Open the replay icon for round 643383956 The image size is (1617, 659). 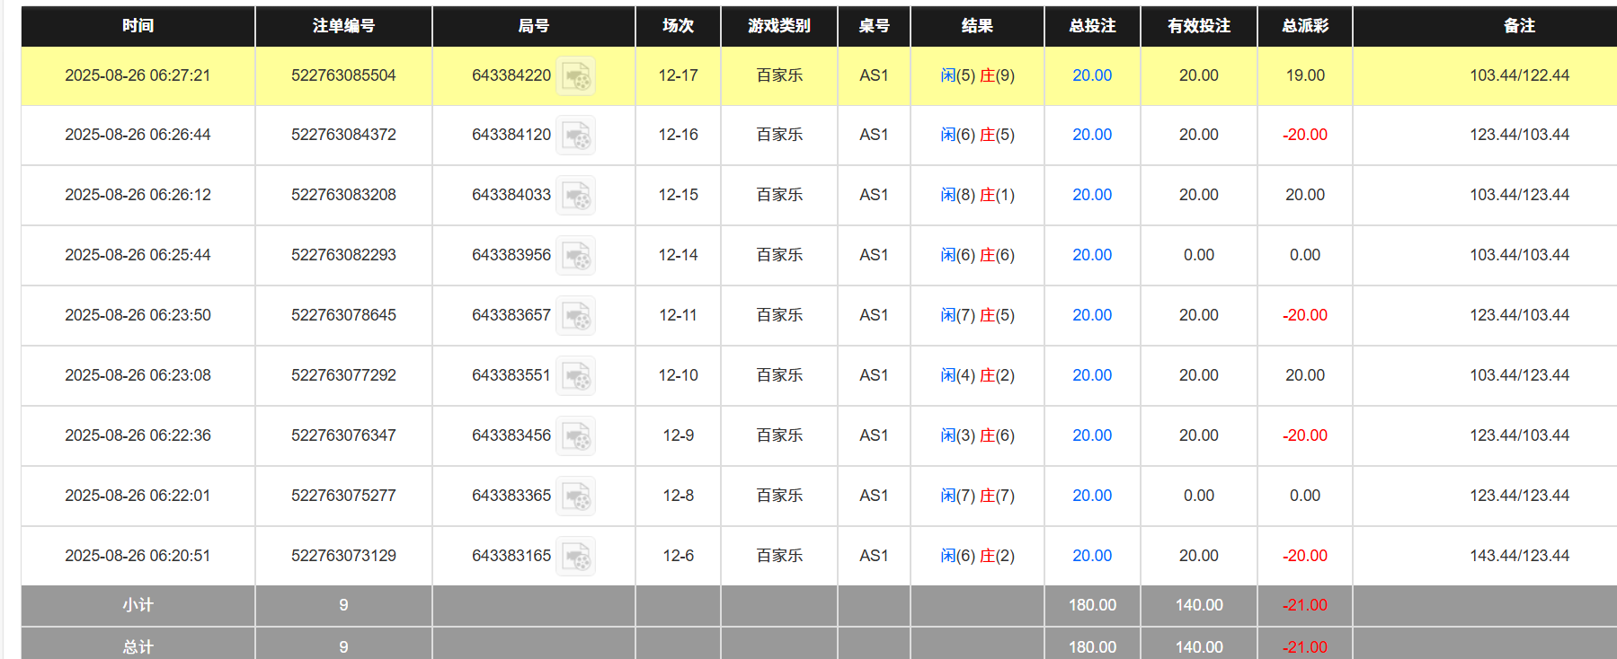click(x=575, y=256)
